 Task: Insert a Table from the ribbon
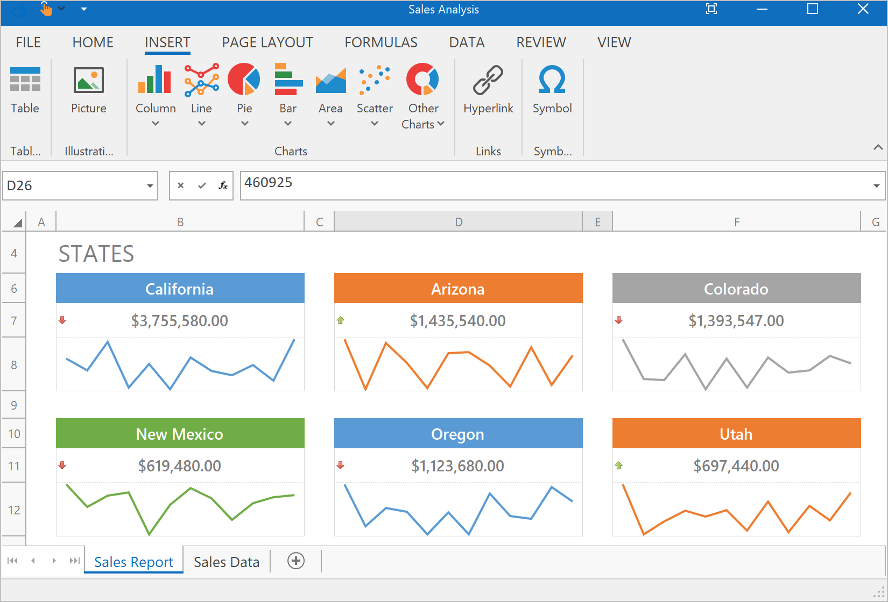(x=25, y=89)
